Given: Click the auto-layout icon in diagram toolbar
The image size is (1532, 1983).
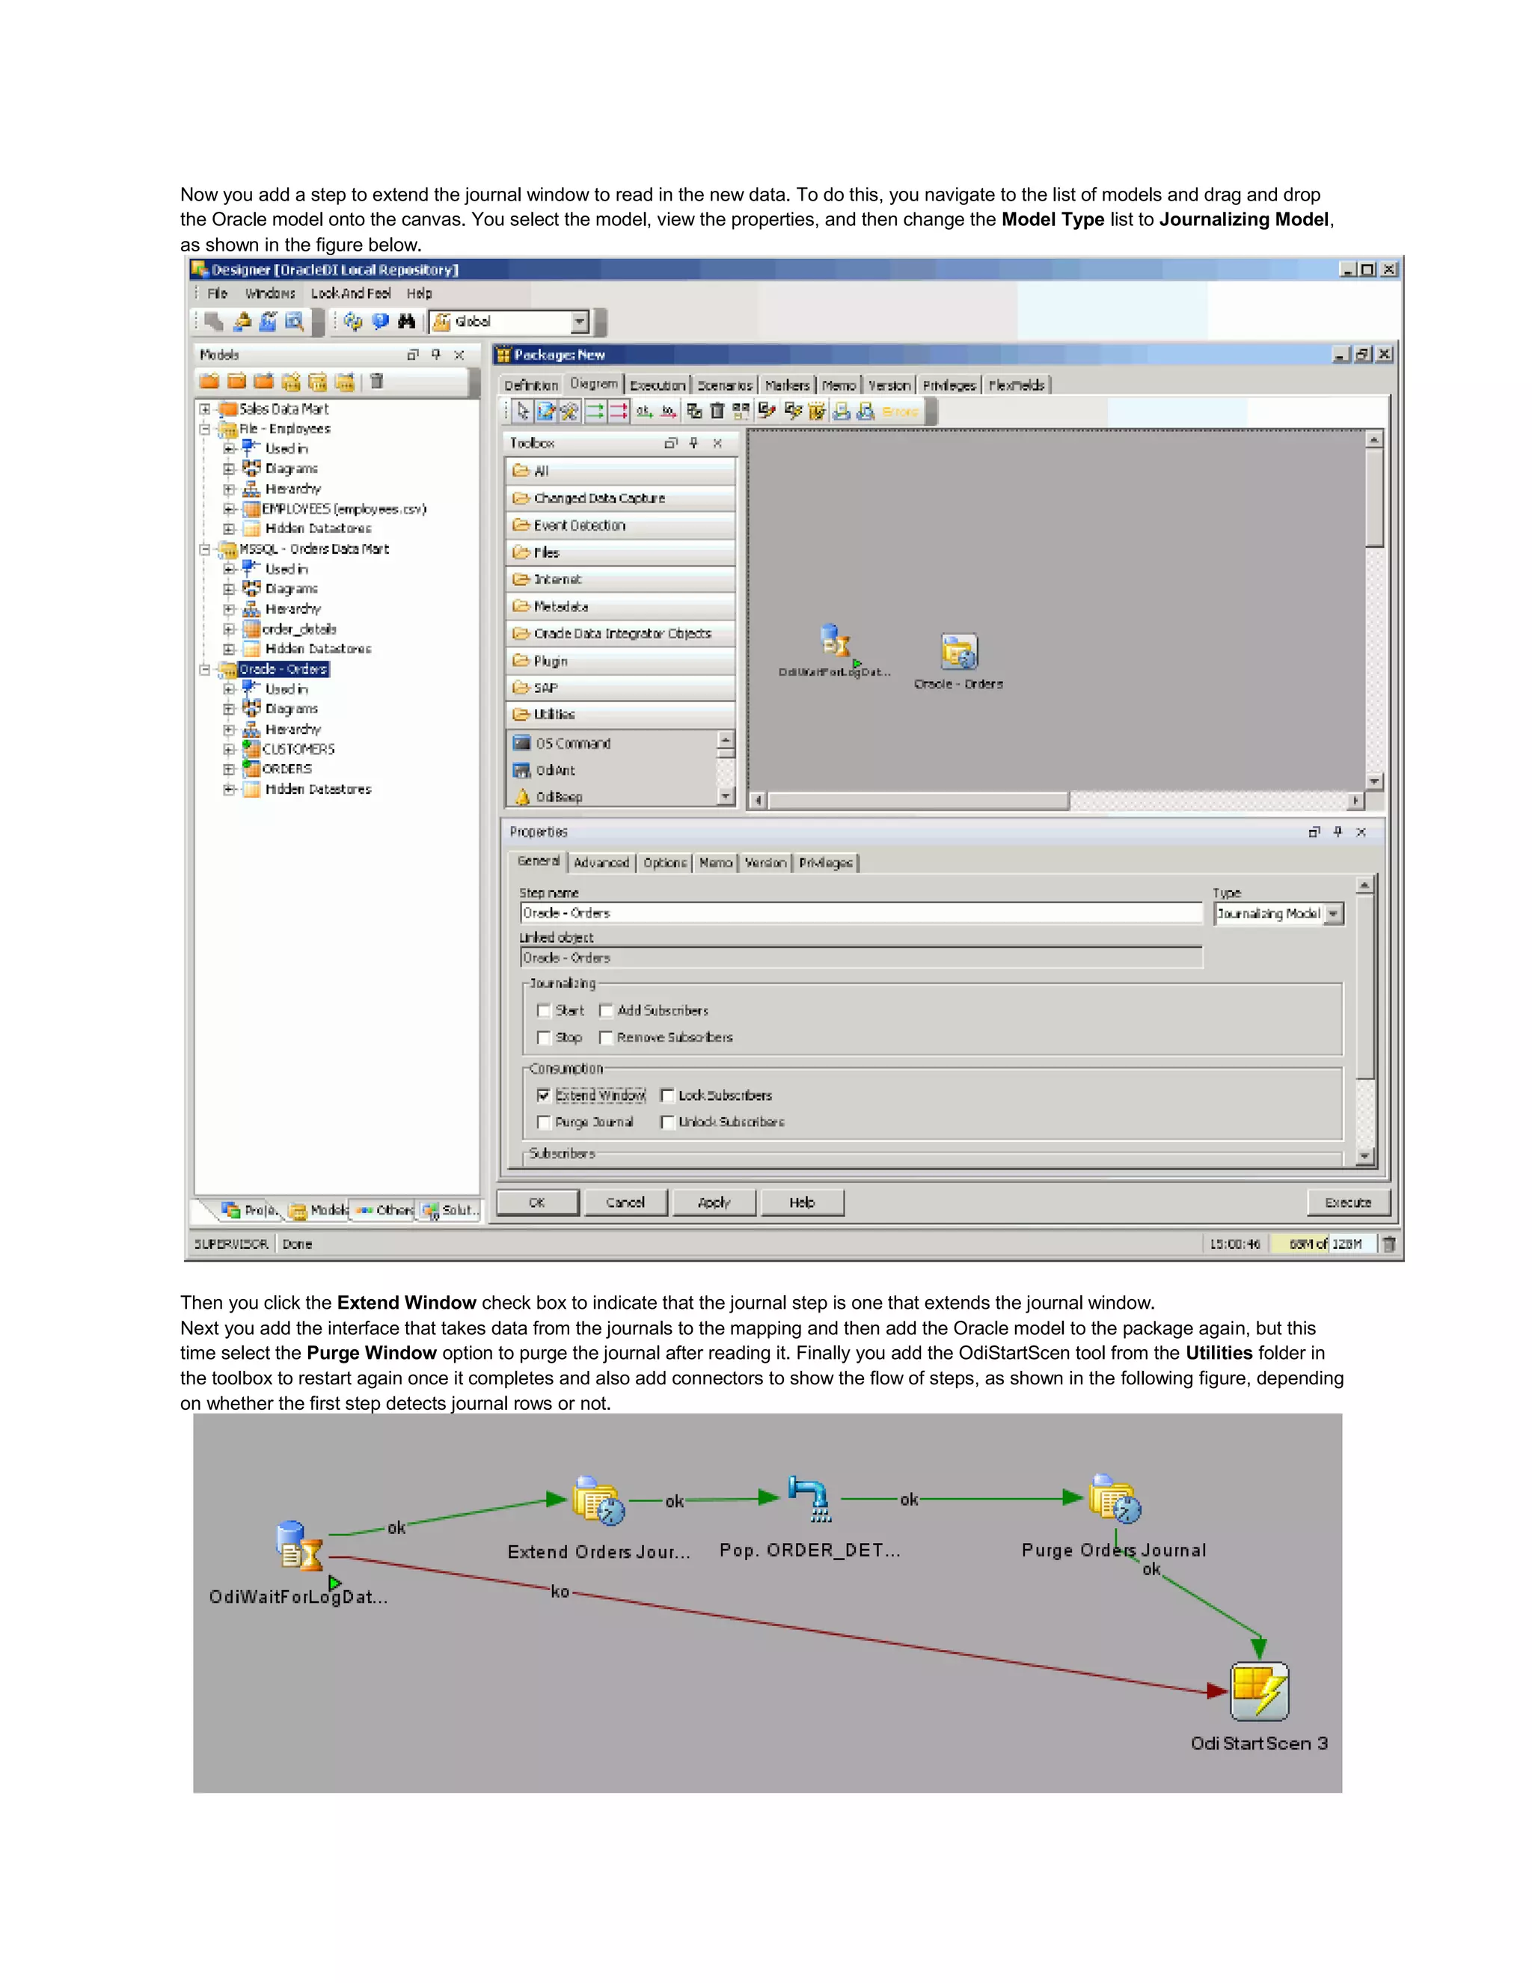Looking at the screenshot, I should (741, 412).
